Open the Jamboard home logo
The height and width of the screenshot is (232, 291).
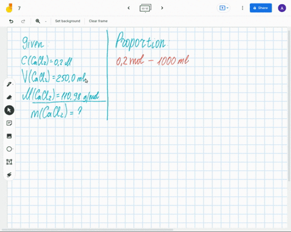(x=9, y=8)
